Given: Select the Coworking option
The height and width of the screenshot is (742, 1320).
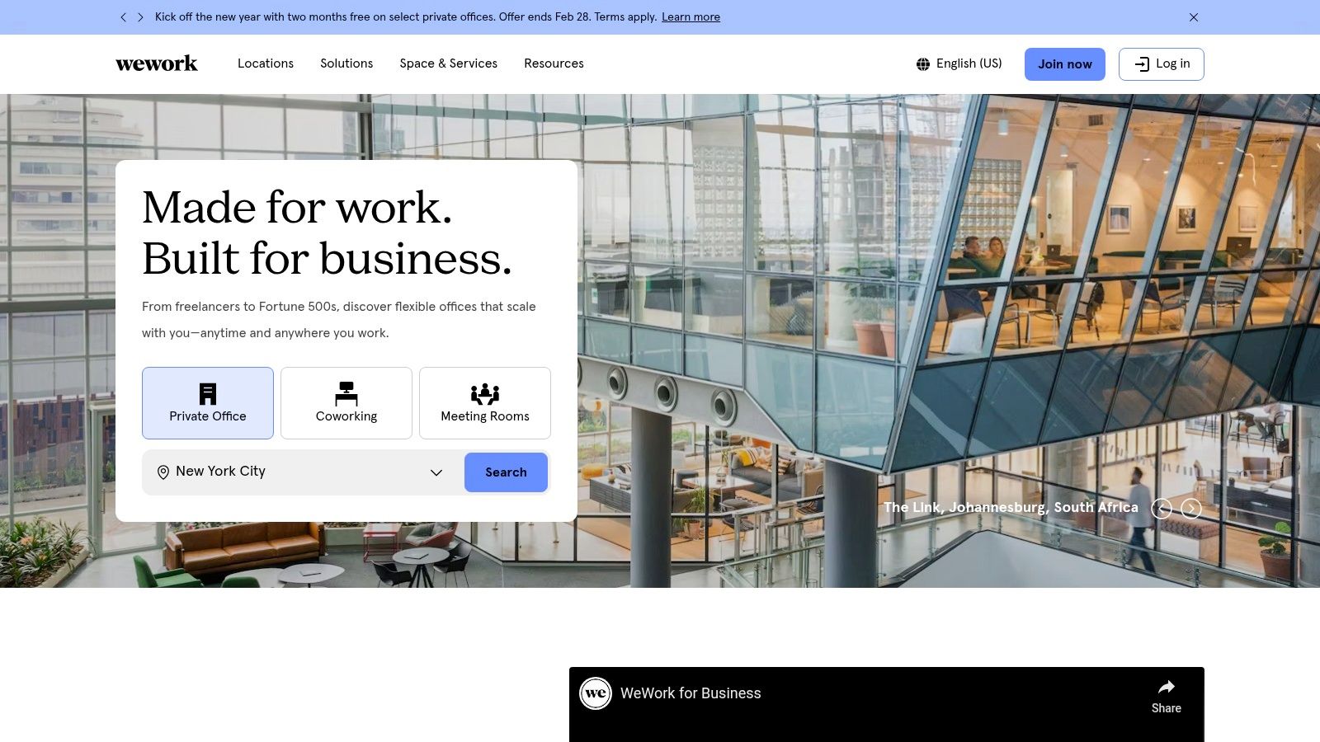Looking at the screenshot, I should (x=346, y=403).
